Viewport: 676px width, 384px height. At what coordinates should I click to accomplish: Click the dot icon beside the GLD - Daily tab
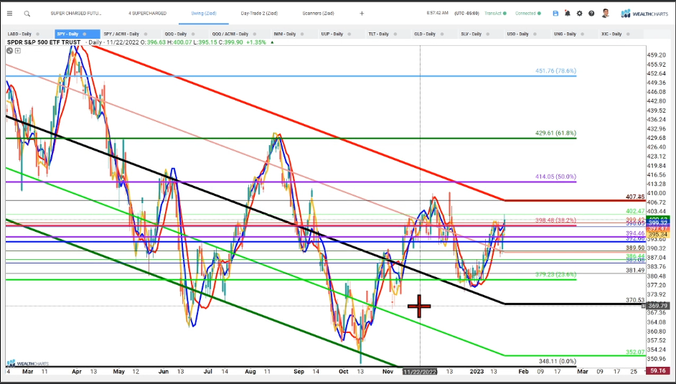coord(441,34)
